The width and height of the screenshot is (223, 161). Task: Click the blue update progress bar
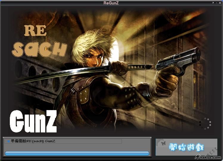tap(77, 153)
